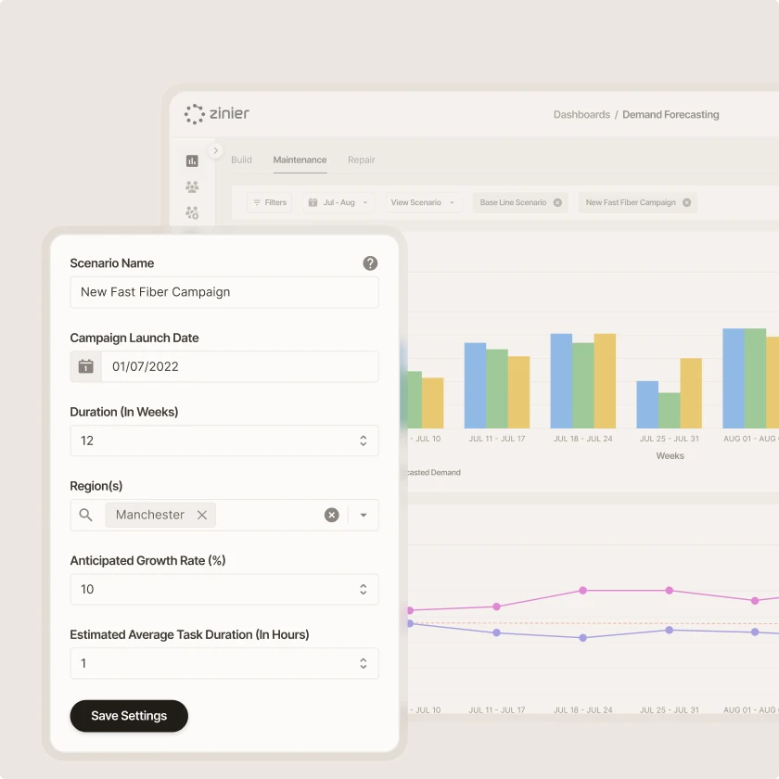Expand the sidebar with chevron arrow
The width and height of the screenshot is (779, 779).
click(x=215, y=150)
